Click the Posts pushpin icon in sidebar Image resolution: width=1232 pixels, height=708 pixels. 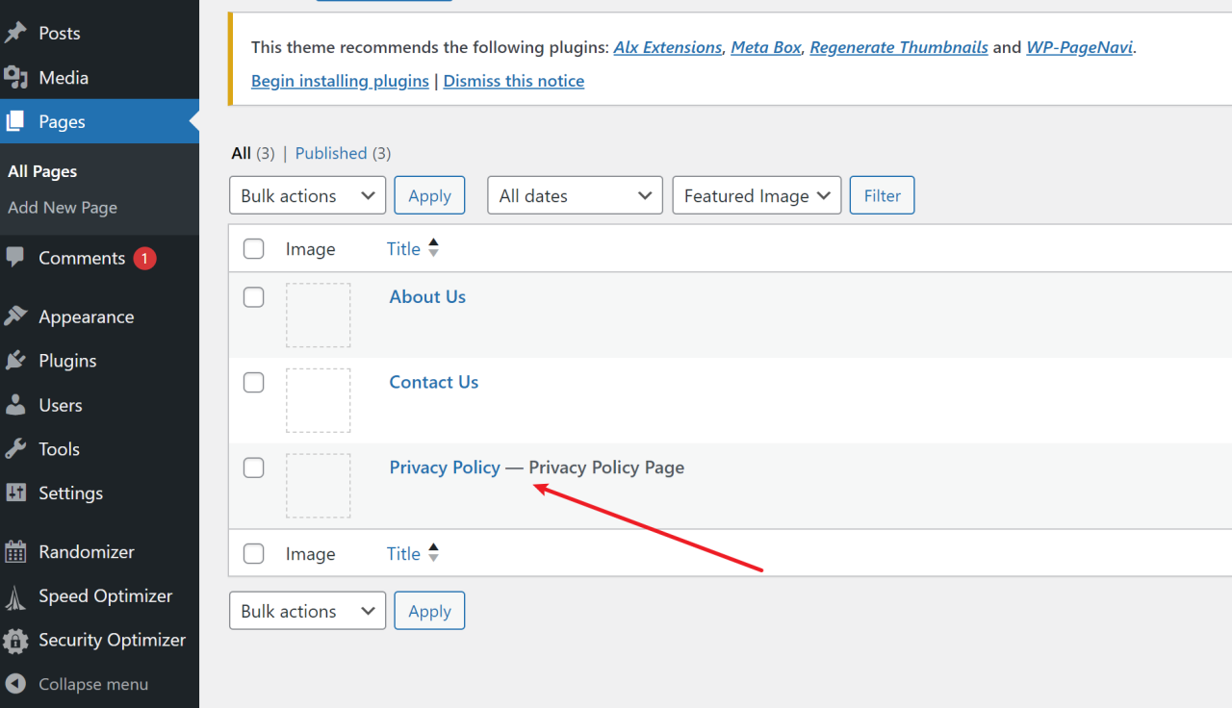pos(15,33)
